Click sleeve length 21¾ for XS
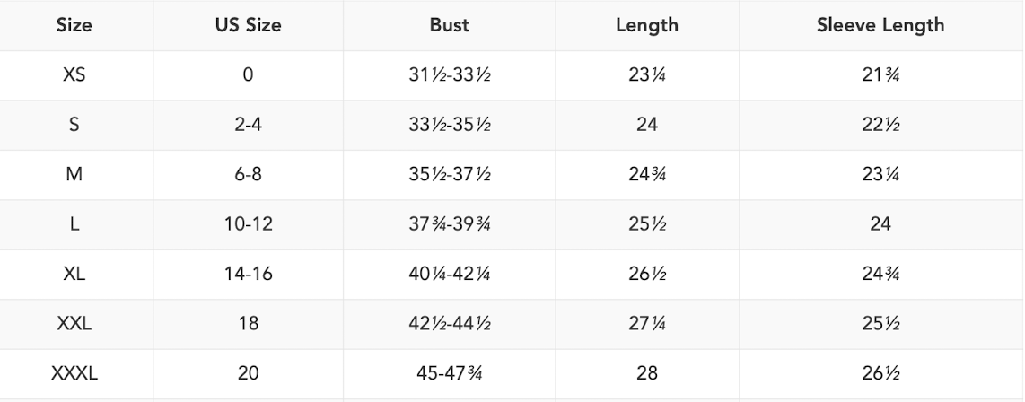 tap(880, 75)
